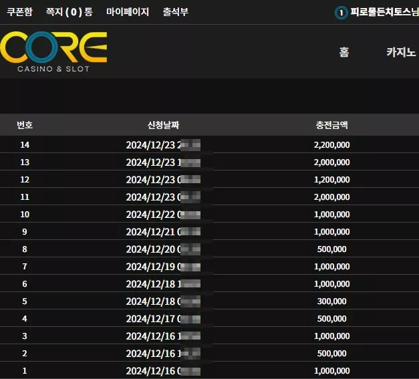
Task: Click the 1,000,000 amount in row 7
Action: tap(331, 266)
